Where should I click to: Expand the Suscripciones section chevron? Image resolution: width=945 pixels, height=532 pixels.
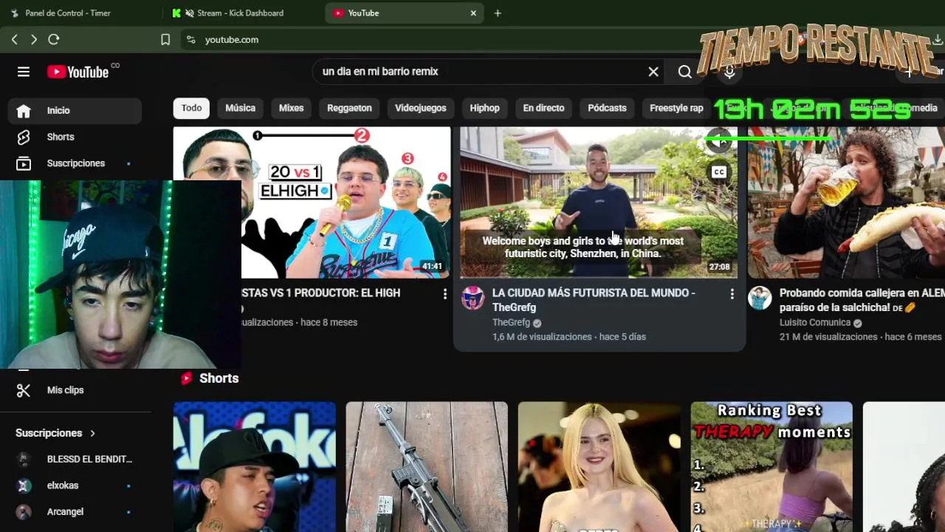tap(92, 433)
